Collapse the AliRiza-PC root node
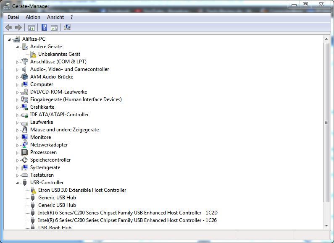The image size is (334, 243). pos(9,39)
